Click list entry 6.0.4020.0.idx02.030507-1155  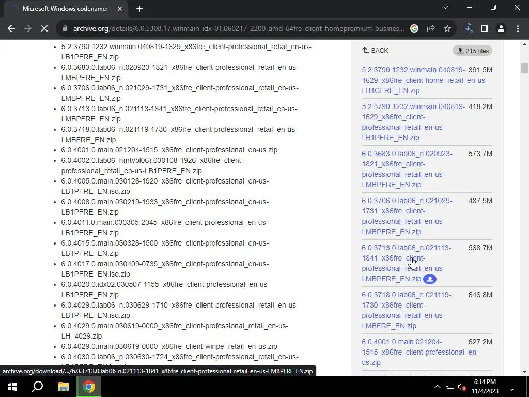pos(165,289)
